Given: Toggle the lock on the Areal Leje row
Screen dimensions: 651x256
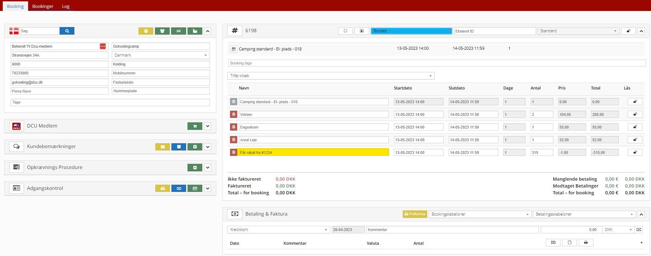Looking at the screenshot, I should (x=635, y=140).
